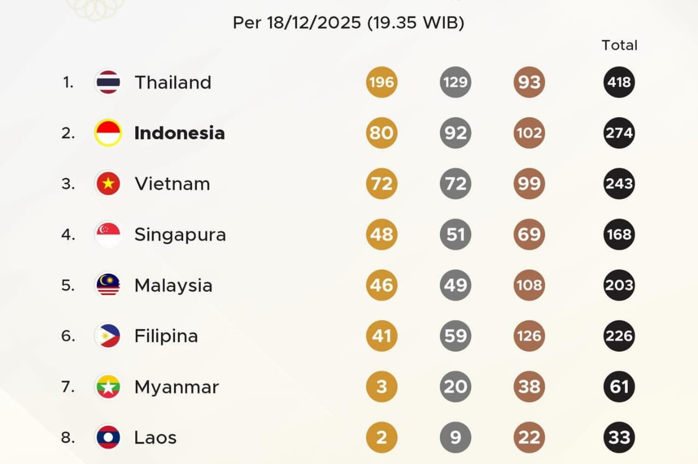
Task: Click the Malaysia flag icon
Action: pyautogui.click(x=108, y=285)
